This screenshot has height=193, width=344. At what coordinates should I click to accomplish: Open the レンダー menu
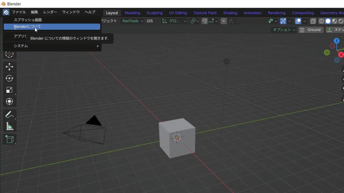(50, 12)
